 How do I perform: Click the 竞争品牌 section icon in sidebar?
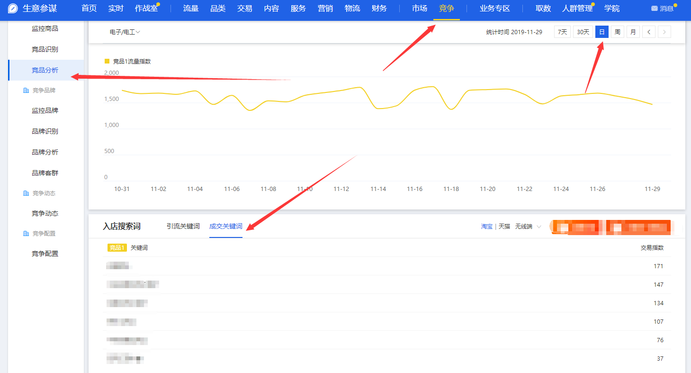(26, 90)
